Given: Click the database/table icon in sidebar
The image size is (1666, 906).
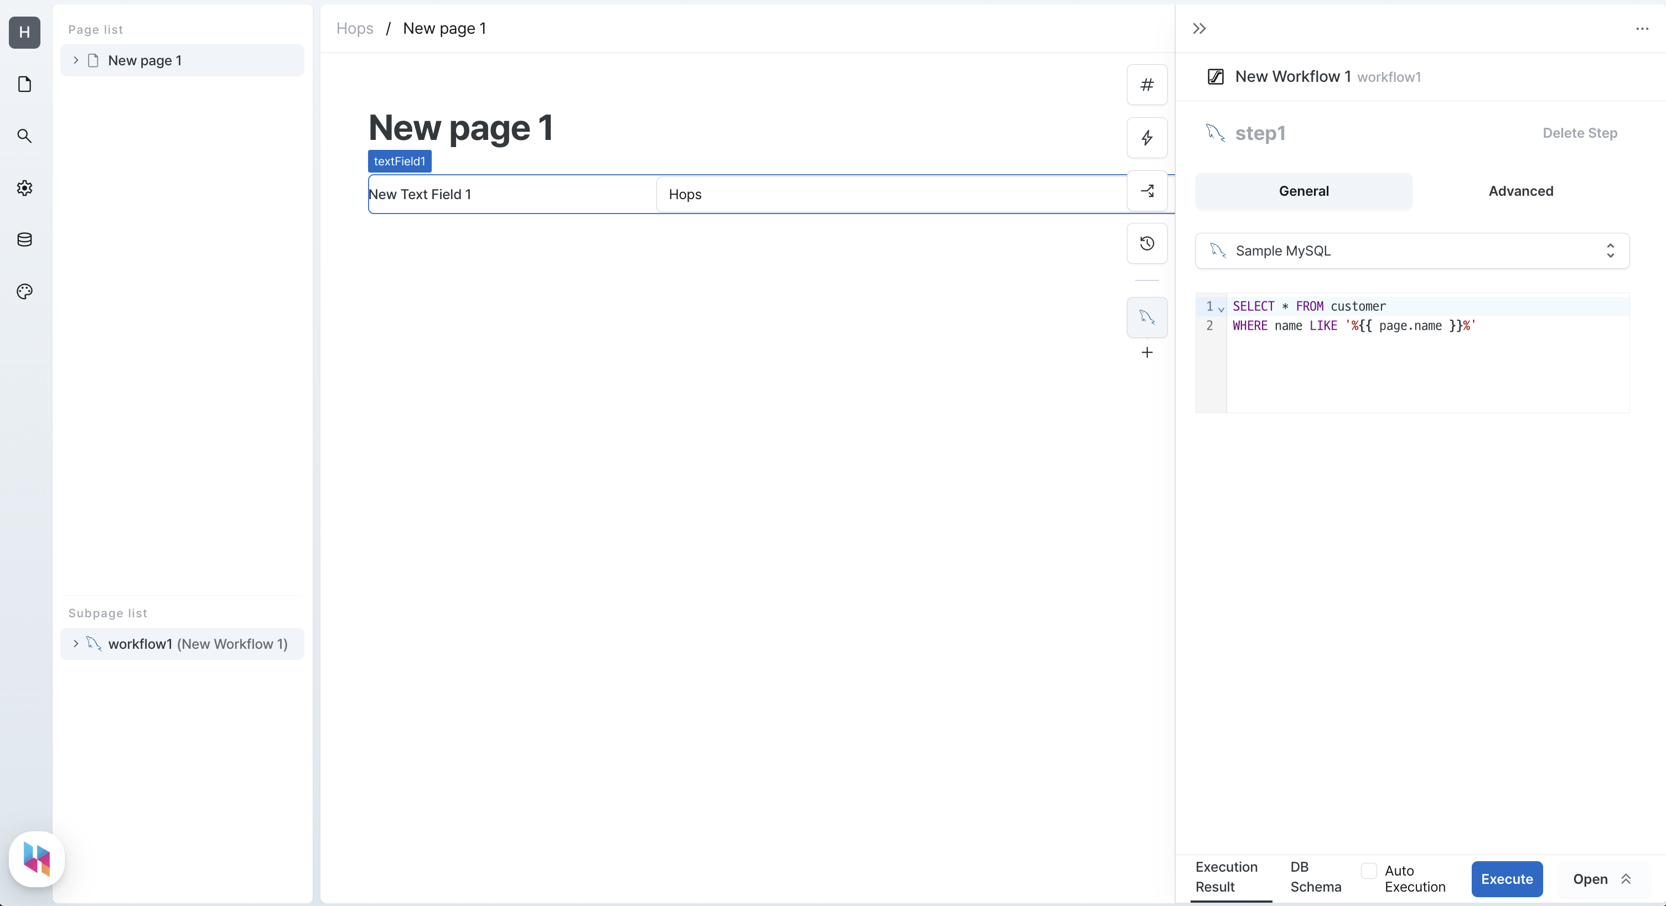Looking at the screenshot, I should point(24,240).
